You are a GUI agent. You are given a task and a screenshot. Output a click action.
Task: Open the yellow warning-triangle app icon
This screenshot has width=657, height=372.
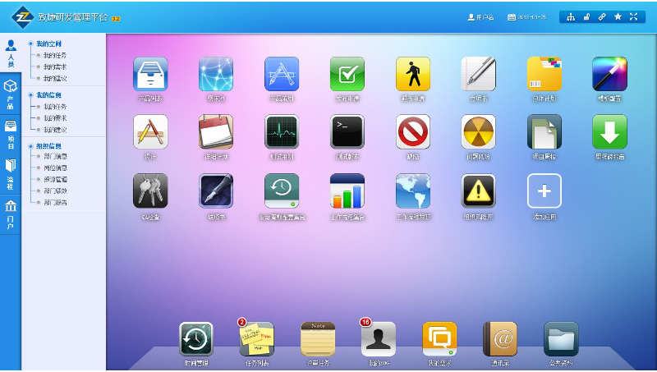click(x=479, y=191)
